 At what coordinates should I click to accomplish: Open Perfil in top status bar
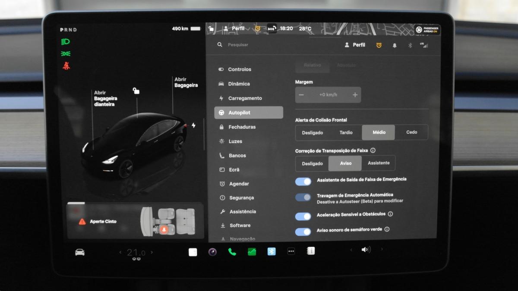(x=234, y=28)
